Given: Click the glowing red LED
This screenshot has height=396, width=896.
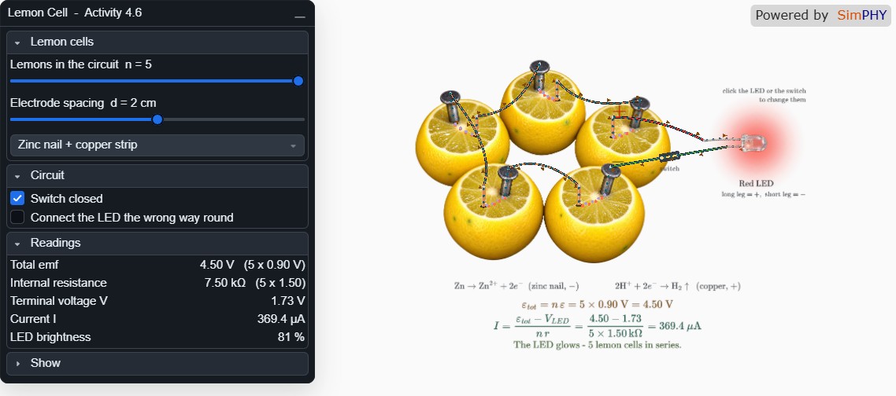Looking at the screenshot, I should pos(753,142).
